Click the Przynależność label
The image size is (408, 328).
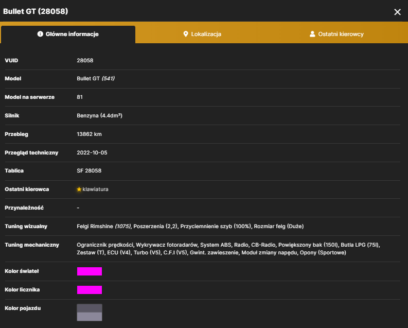[24, 208]
